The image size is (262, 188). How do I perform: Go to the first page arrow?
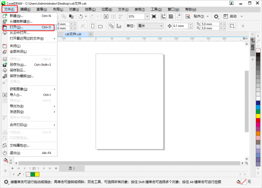(x=18, y=168)
